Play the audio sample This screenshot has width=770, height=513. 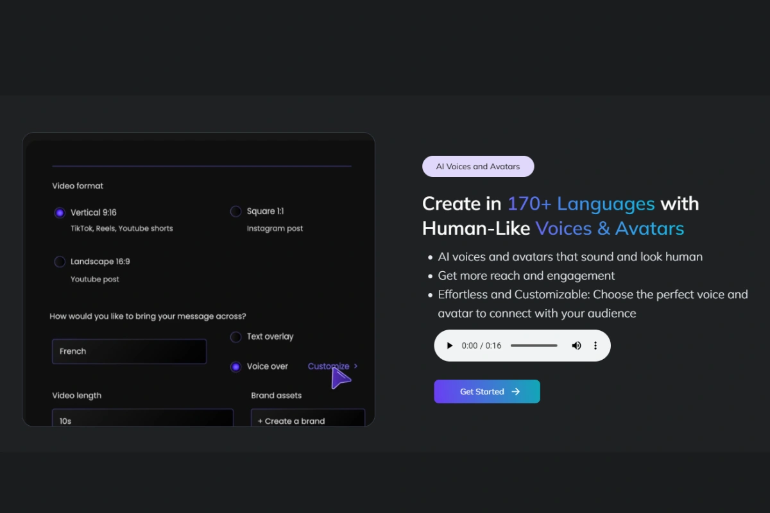pos(450,346)
